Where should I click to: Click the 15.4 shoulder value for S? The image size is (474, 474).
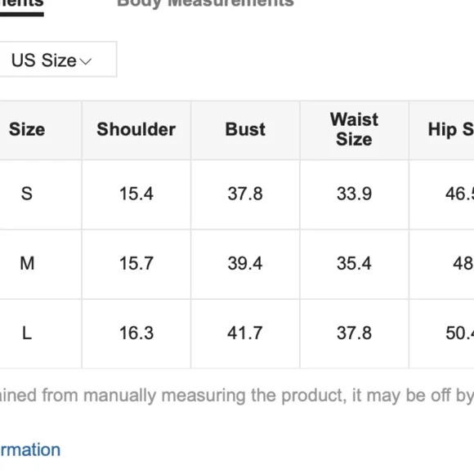[x=136, y=194]
